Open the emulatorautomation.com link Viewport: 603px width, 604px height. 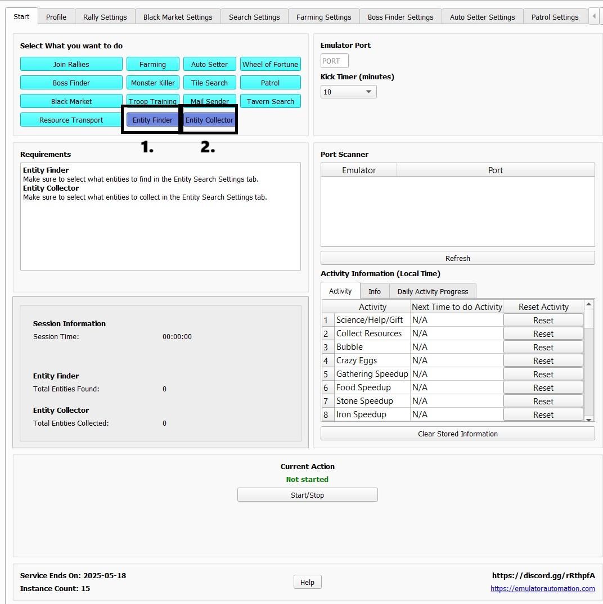[x=542, y=588]
